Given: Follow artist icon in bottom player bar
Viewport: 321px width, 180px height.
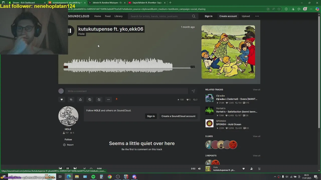Looking at the screenshot, I should point(252,169).
